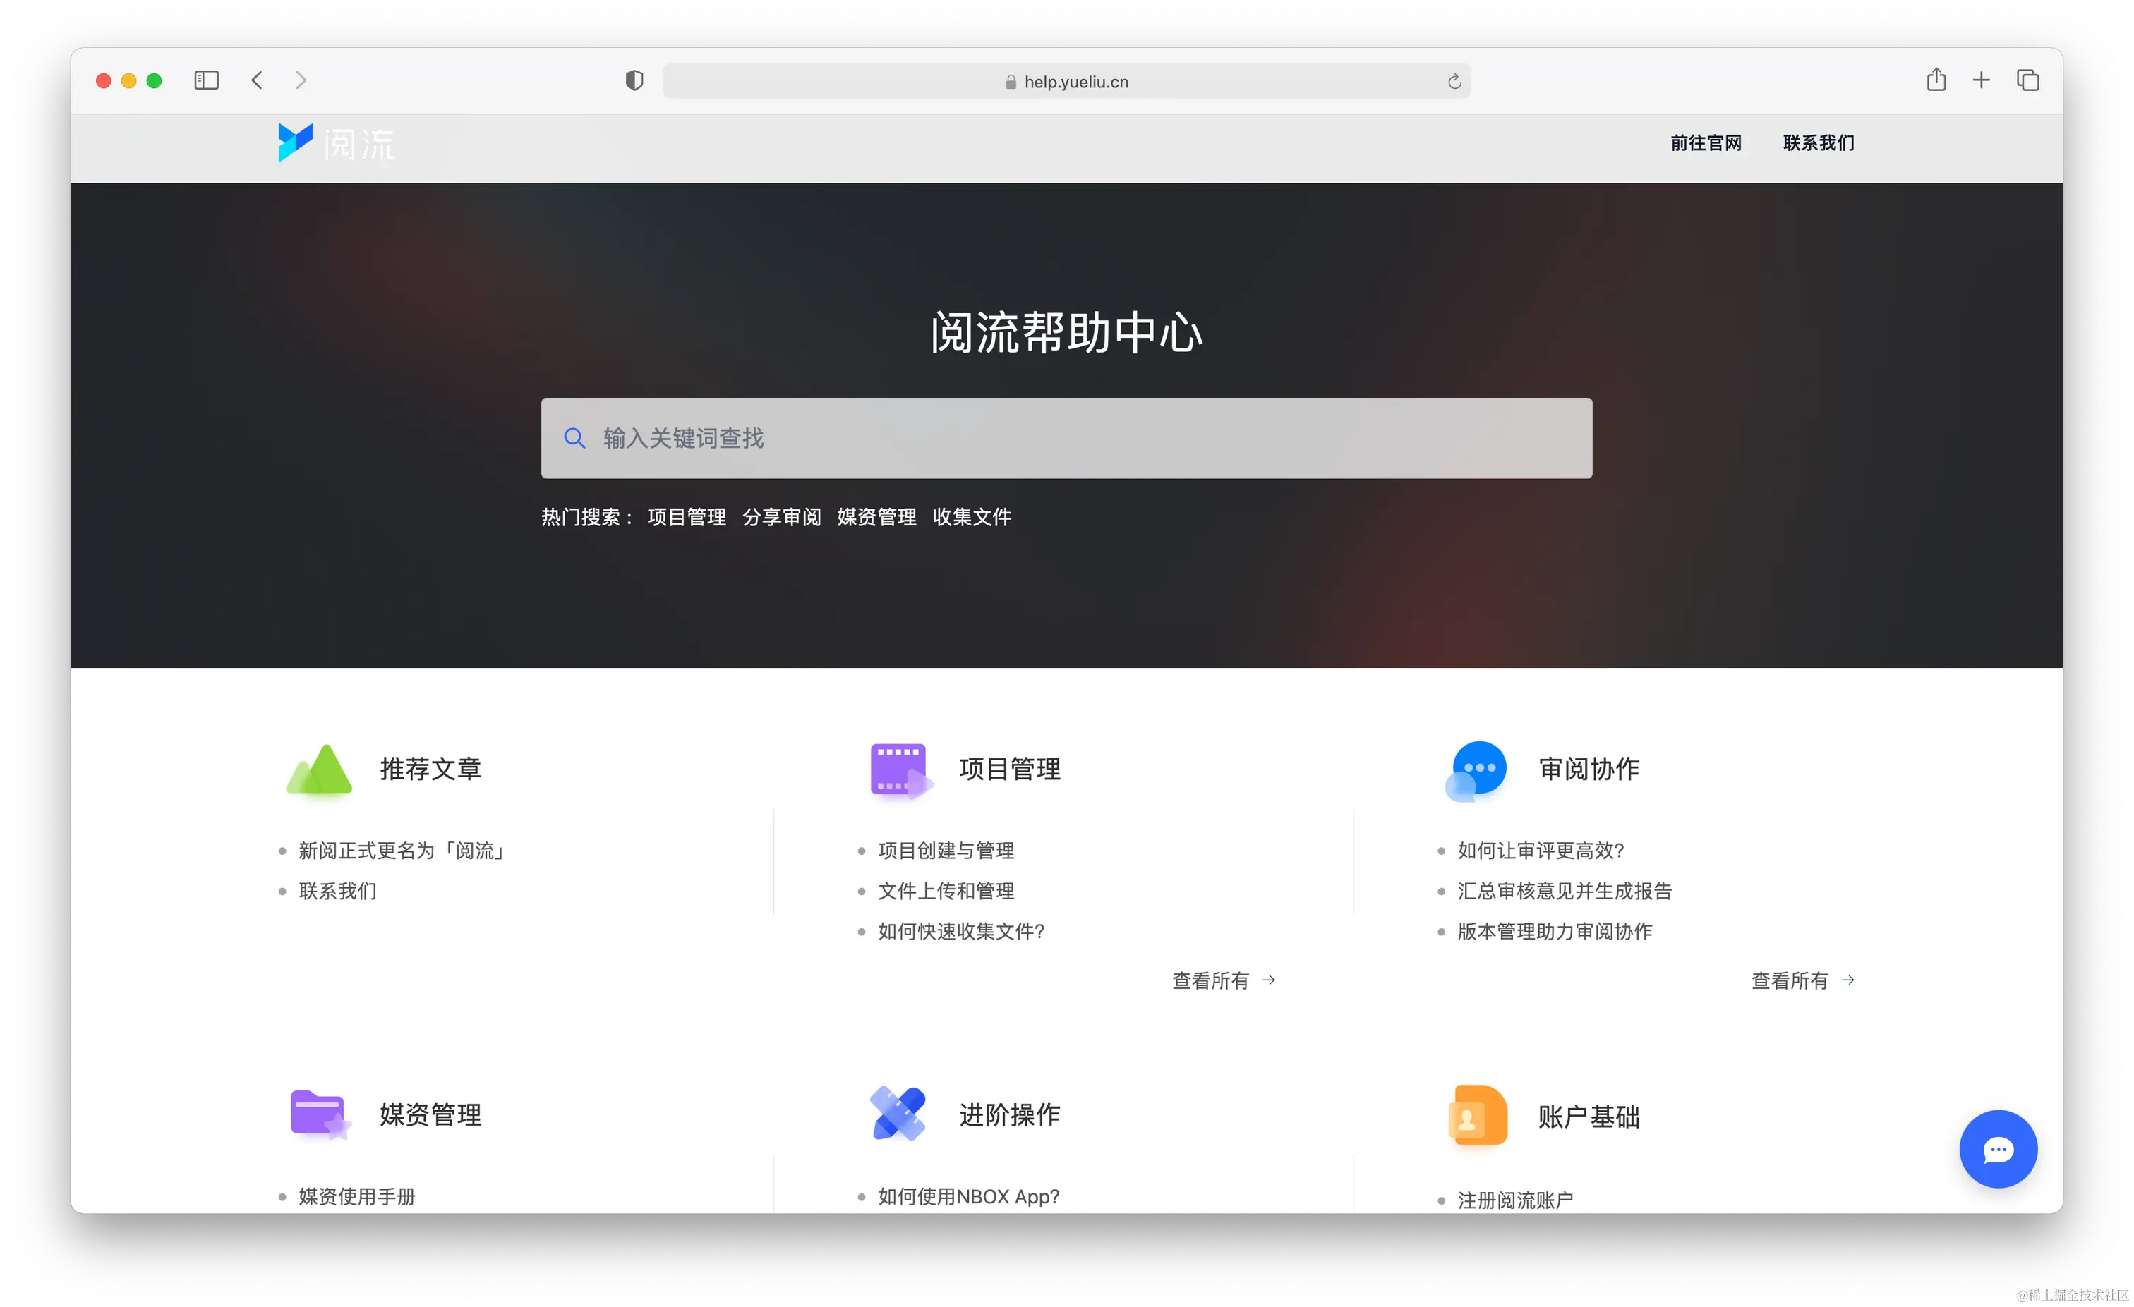
Task: Select hot search tag 分享审阅
Action: tap(781, 517)
